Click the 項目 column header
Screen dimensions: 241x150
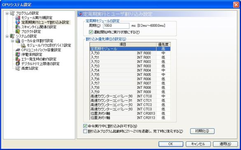(123, 44)
